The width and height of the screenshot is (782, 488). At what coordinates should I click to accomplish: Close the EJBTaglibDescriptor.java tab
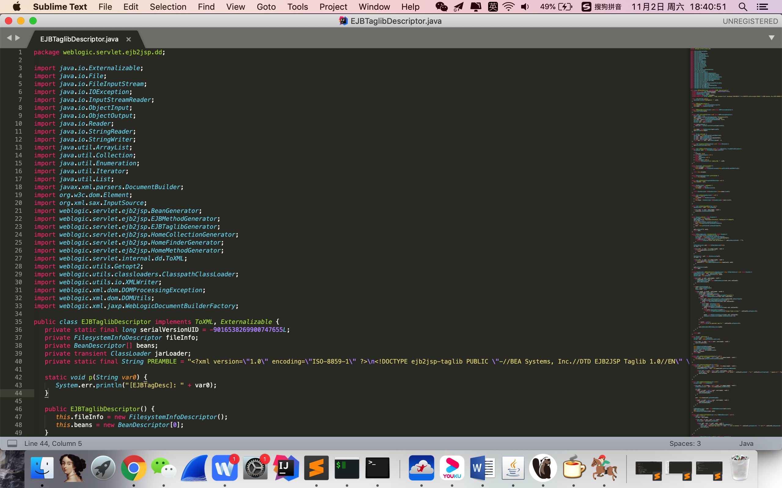click(x=128, y=39)
